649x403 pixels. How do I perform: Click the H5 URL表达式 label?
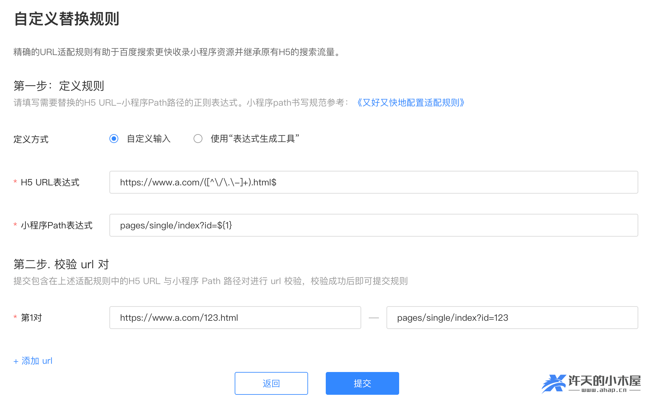point(50,183)
